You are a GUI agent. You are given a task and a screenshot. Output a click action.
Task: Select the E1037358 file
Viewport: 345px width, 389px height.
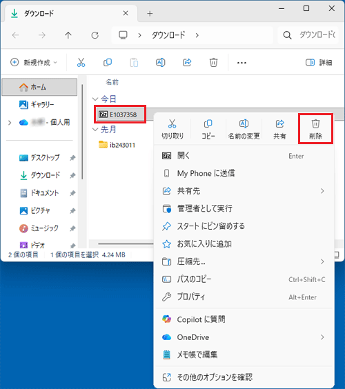click(x=120, y=114)
